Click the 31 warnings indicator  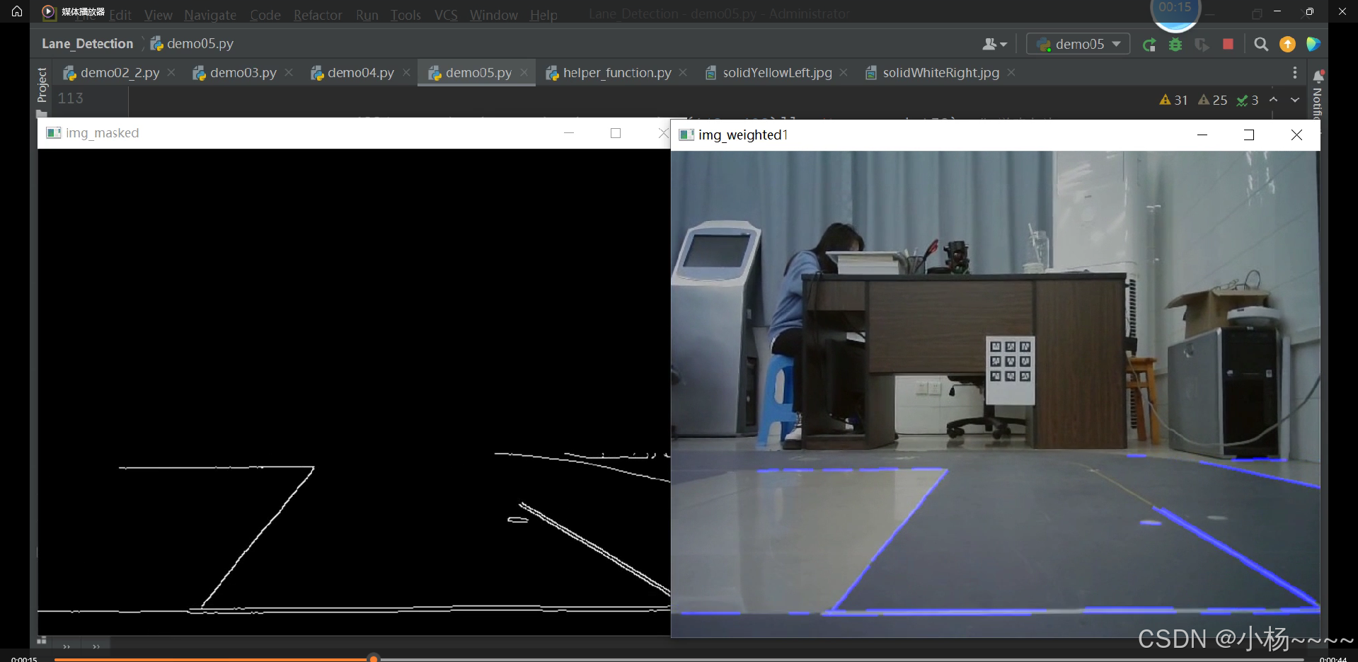pyautogui.click(x=1173, y=101)
